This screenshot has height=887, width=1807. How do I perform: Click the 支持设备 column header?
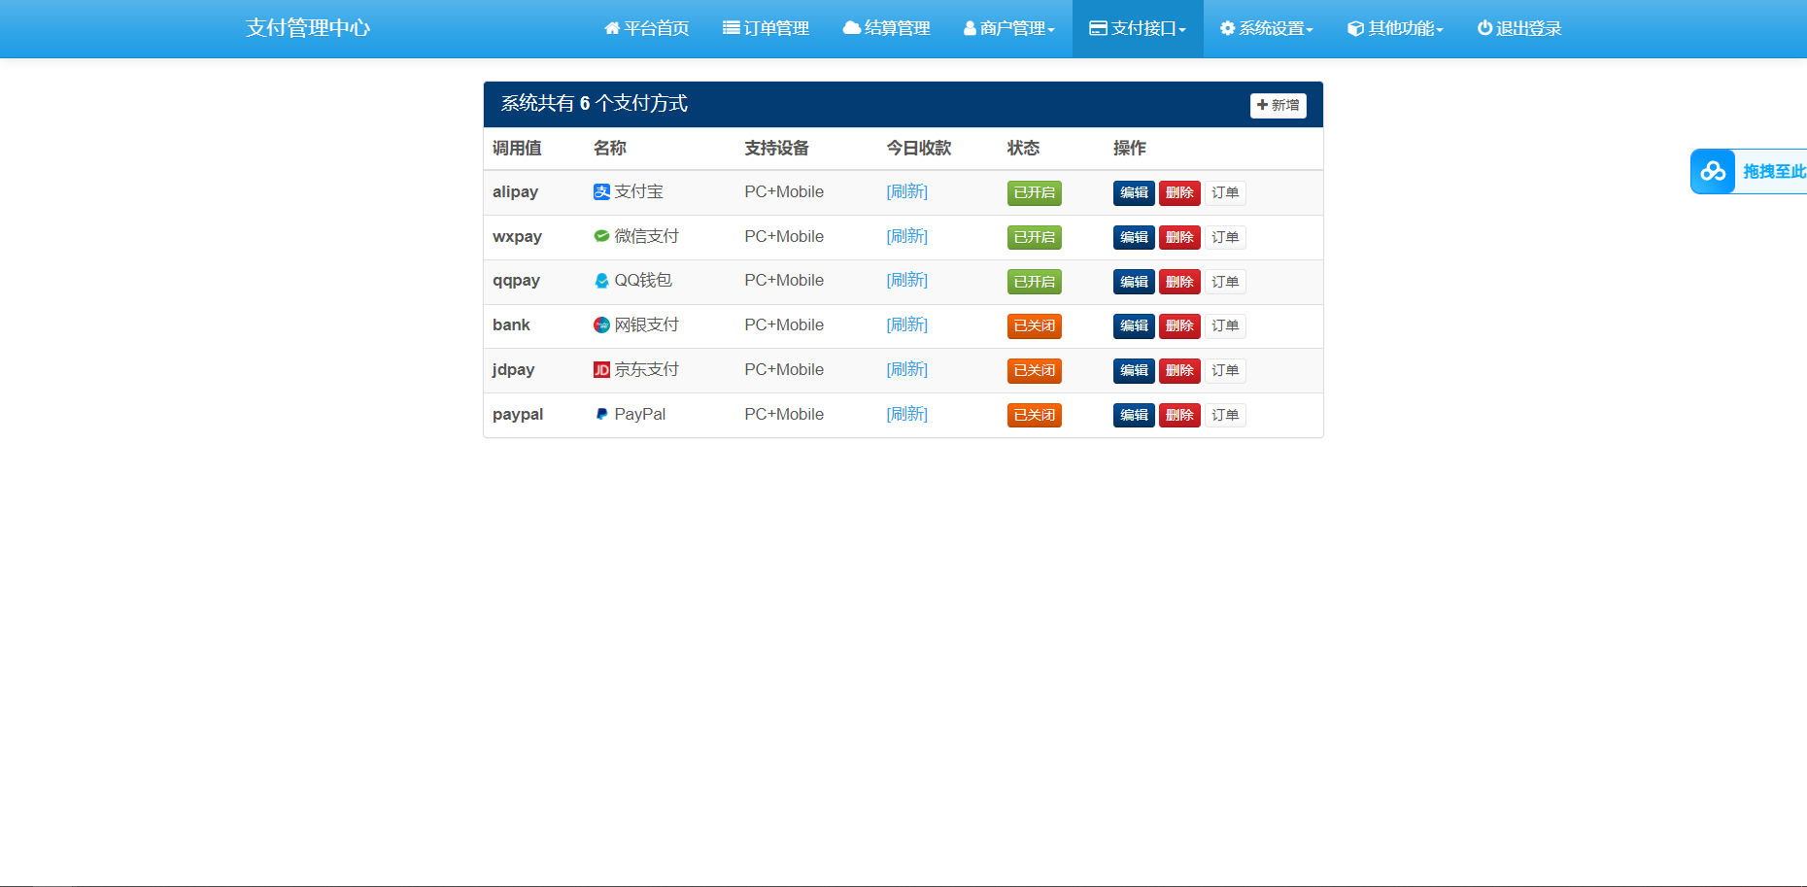point(776,148)
